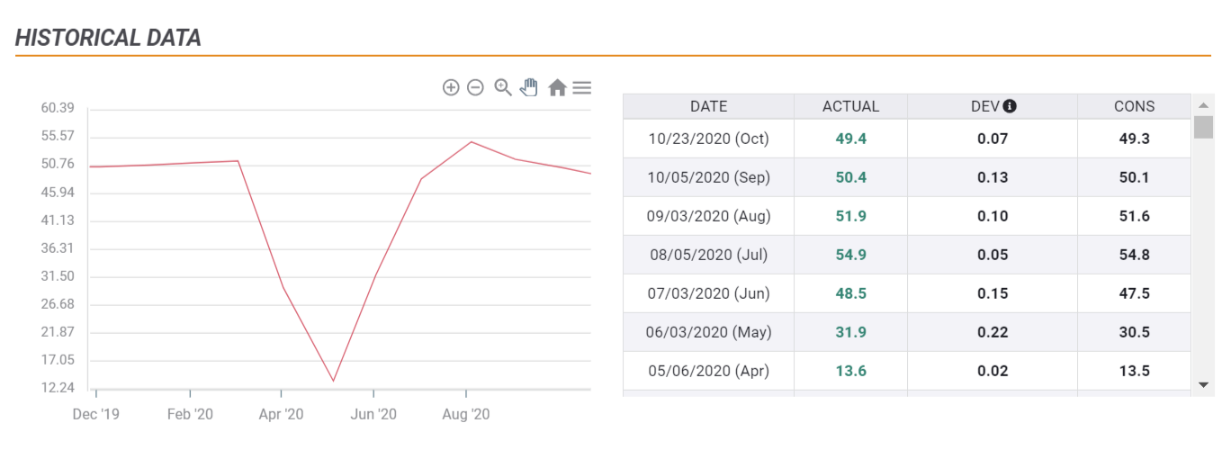This screenshot has height=459, width=1222.
Task: Click the chart zoom out minus icon
Action: coord(476,87)
